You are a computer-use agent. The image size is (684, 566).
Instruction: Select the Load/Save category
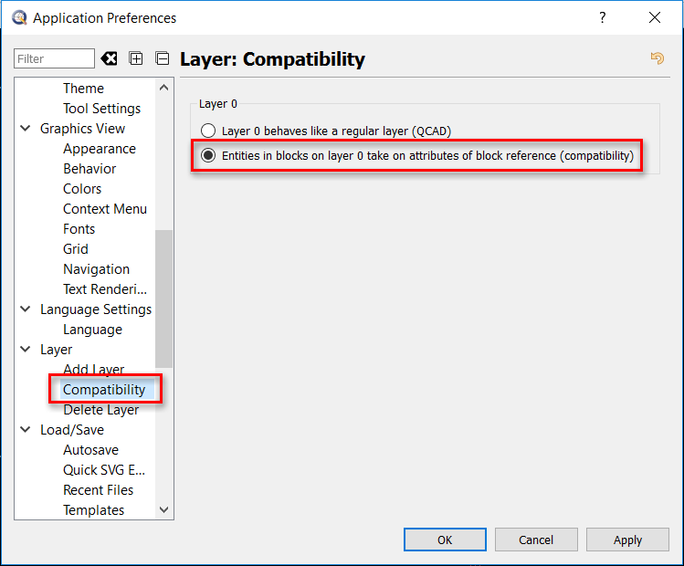72,429
